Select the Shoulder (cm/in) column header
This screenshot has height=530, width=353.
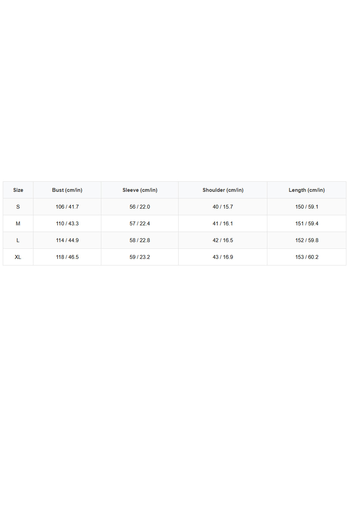(223, 190)
